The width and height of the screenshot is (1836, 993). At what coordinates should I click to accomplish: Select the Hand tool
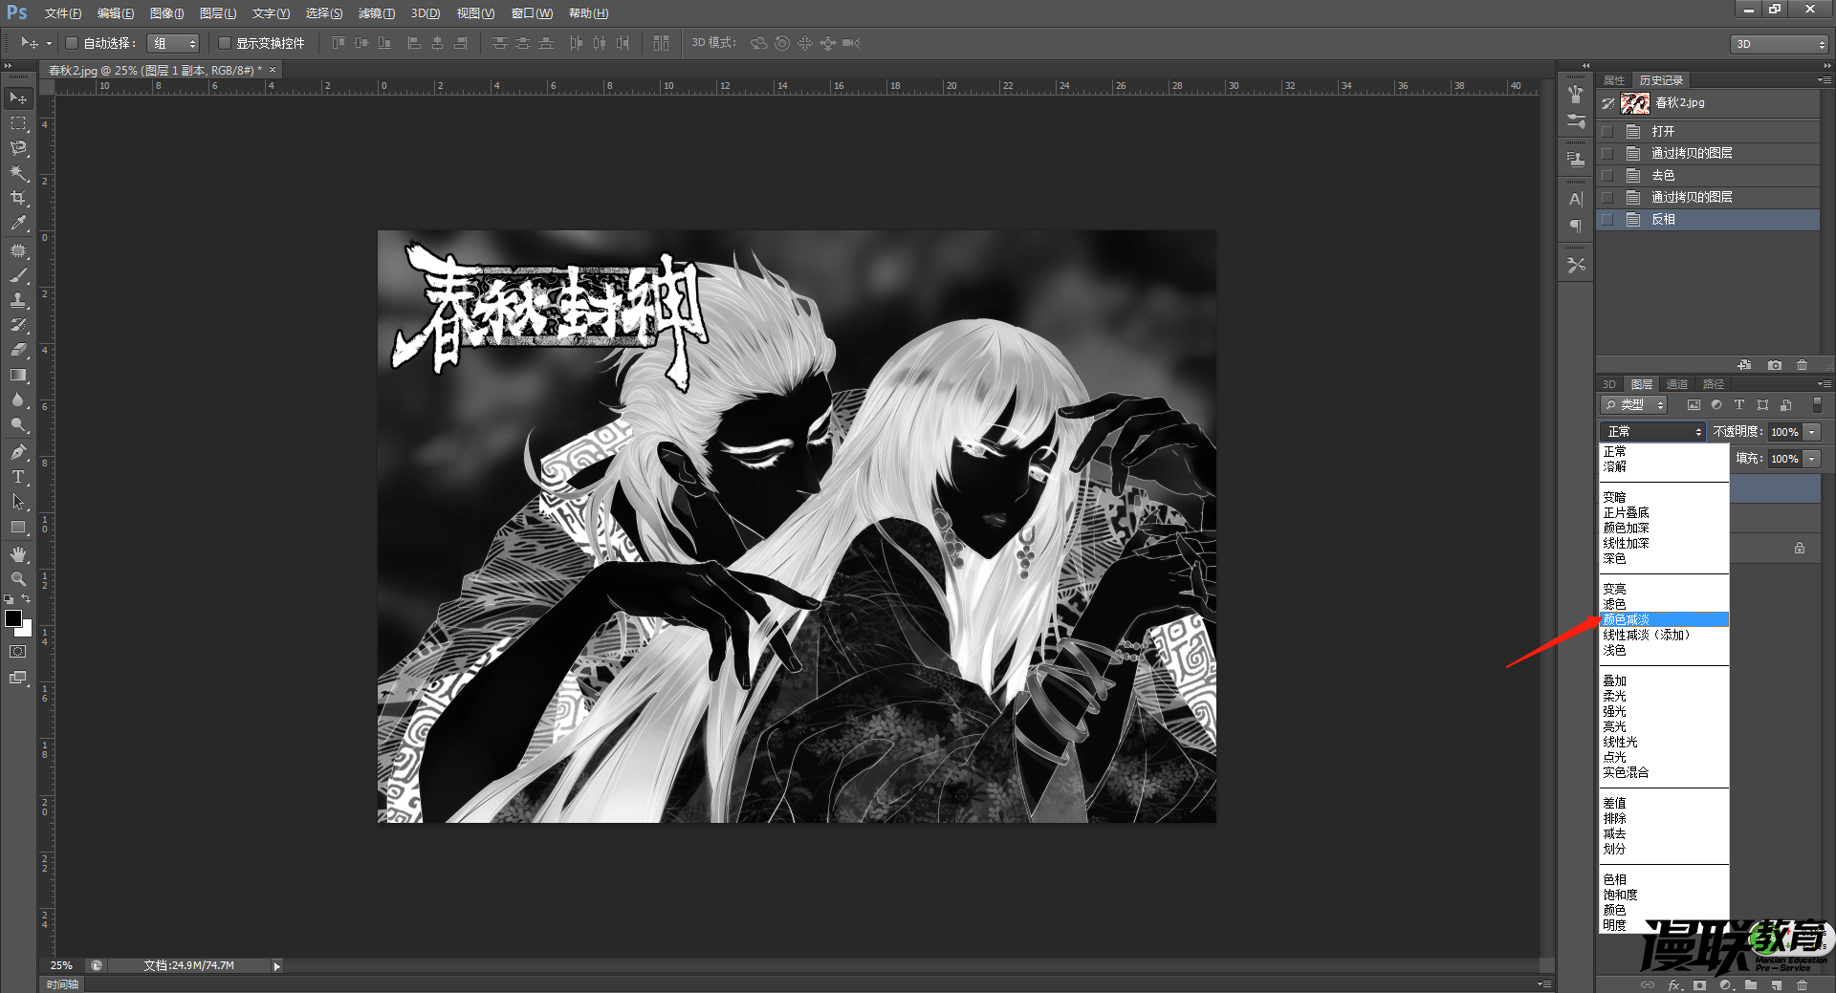pyautogui.click(x=18, y=554)
